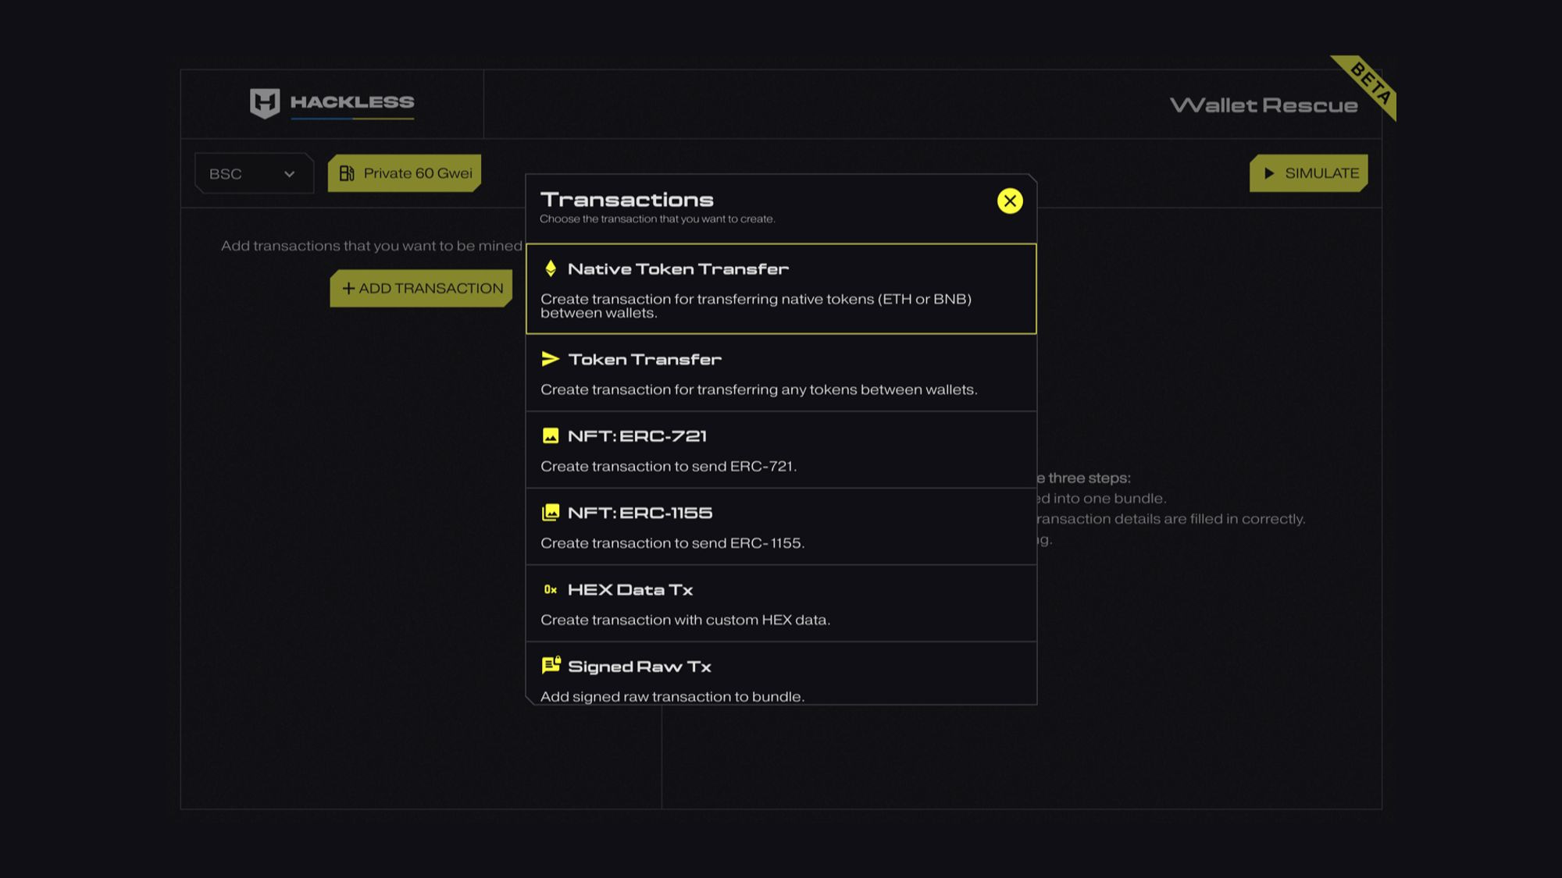
Task: Click the 0x HEX data icon
Action: pyautogui.click(x=551, y=589)
